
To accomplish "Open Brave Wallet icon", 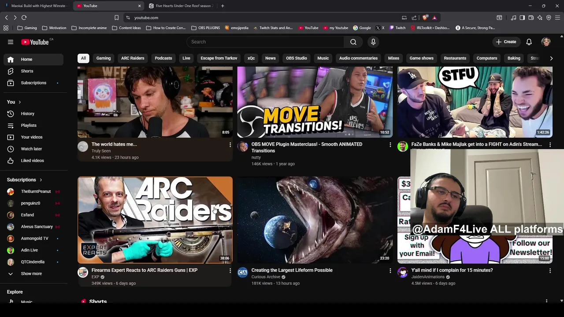I will pyautogui.click(x=531, y=18).
